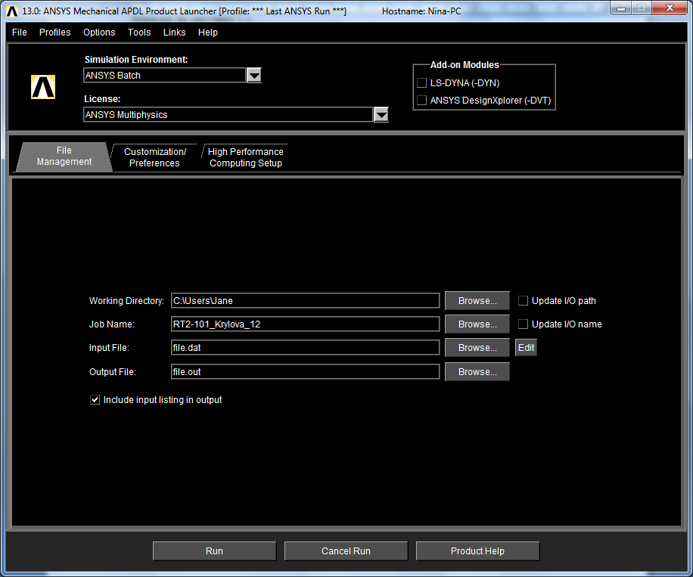The image size is (693, 577).
Task: Browse for the Input File
Action: coord(477,348)
